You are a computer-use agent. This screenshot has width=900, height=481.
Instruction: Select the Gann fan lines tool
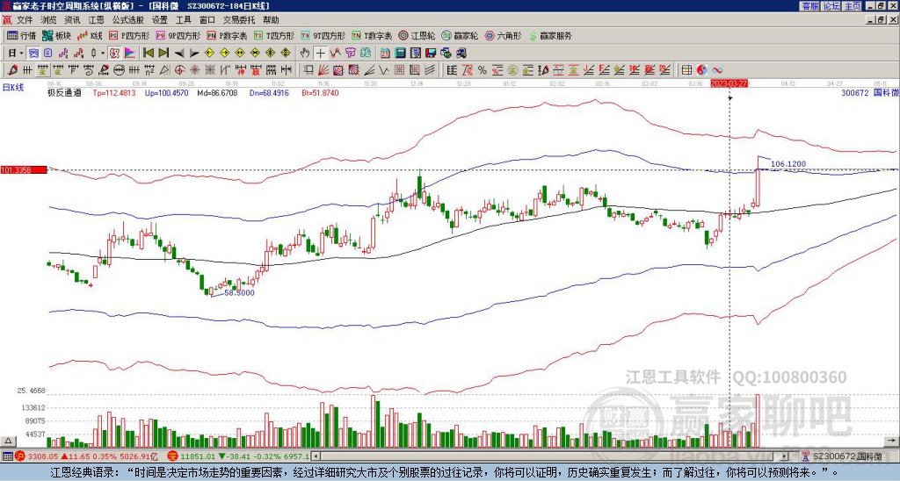(x=323, y=70)
